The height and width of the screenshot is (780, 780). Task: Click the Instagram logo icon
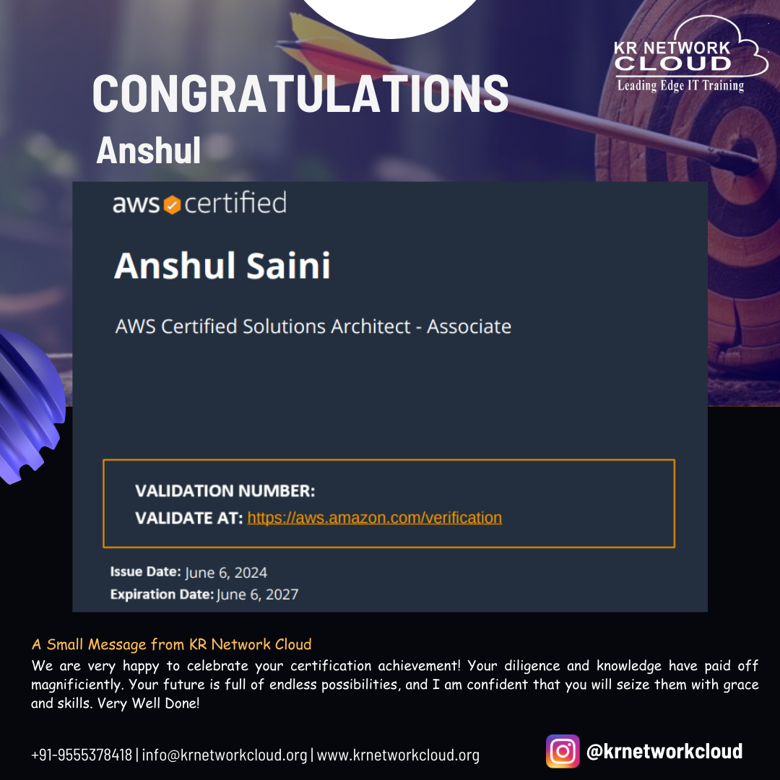(x=562, y=750)
